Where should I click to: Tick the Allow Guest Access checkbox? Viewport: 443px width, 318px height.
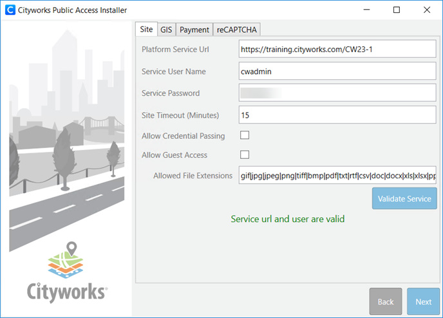[244, 154]
